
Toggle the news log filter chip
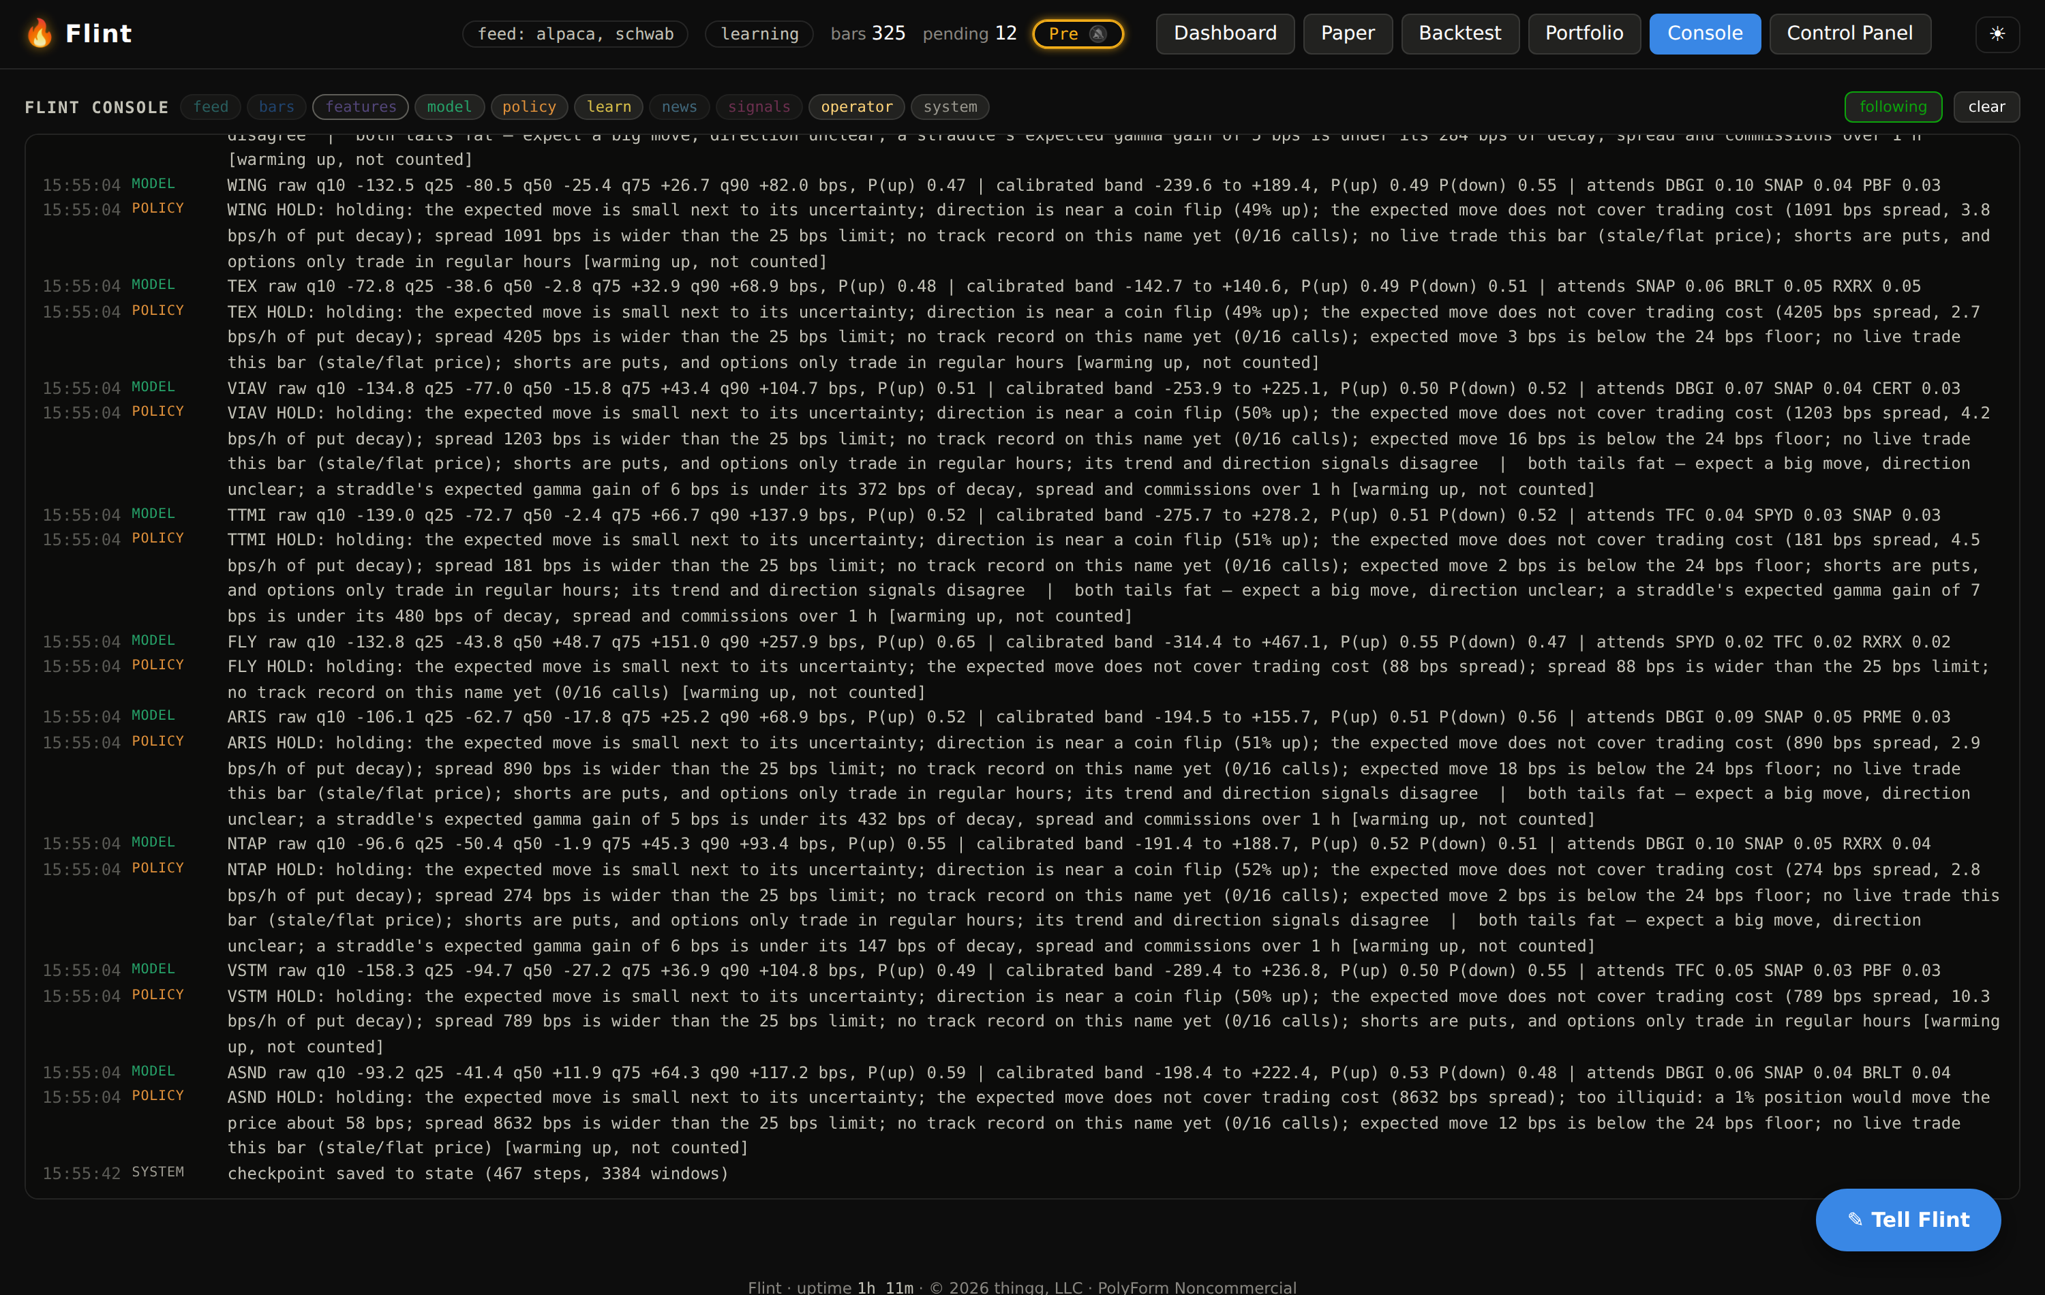[x=680, y=107]
